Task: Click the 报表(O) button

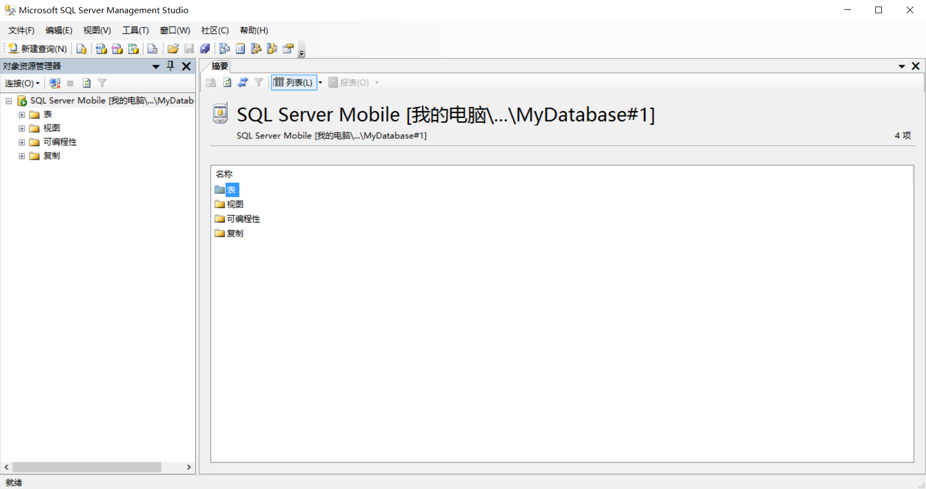Action: [349, 83]
